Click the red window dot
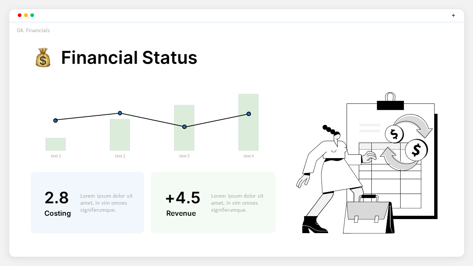 20,15
